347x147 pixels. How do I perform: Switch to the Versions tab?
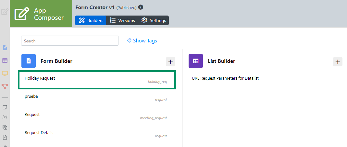tap(123, 20)
